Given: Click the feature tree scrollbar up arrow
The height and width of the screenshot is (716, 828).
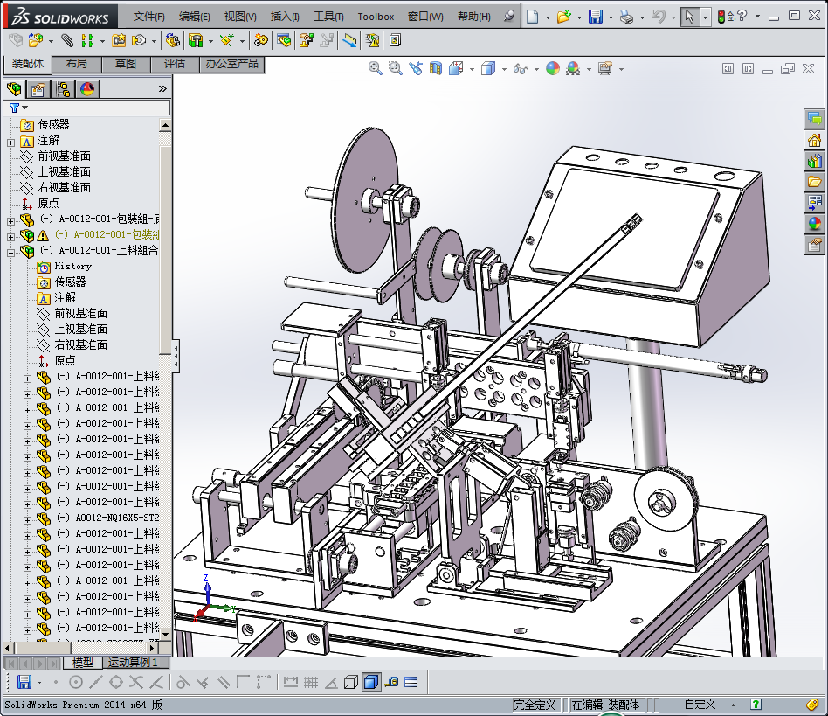Looking at the screenshot, I should [x=165, y=125].
